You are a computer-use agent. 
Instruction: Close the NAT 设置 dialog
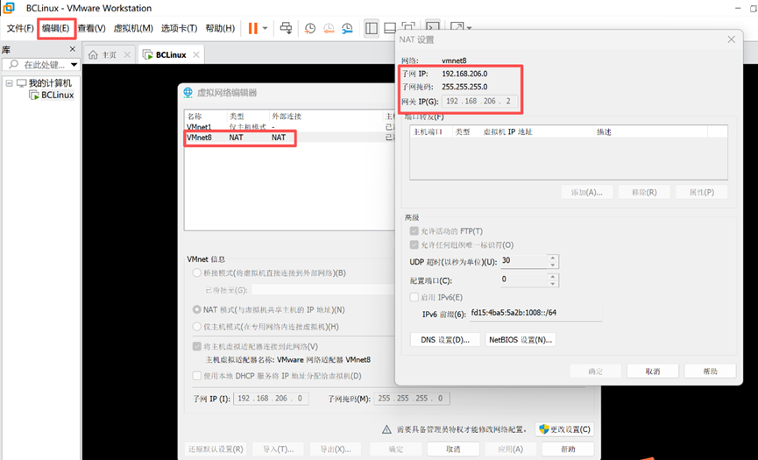click(x=732, y=39)
